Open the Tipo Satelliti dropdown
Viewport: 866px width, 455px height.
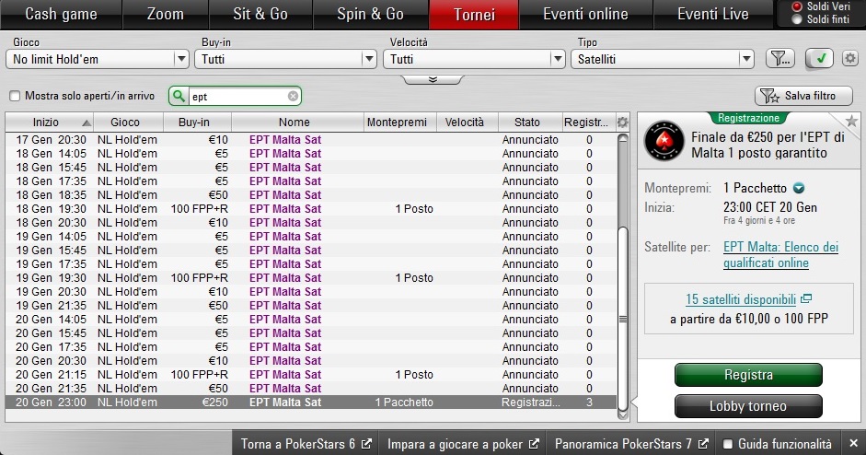pyautogui.click(x=663, y=59)
